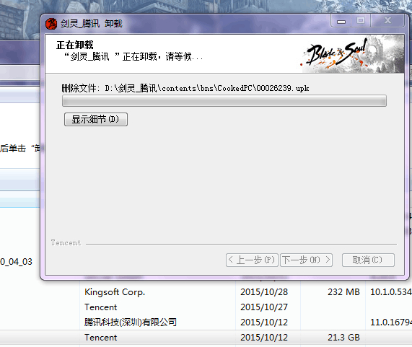Click the uninstall progress bar
Image resolution: width=412 pixels, height=347 pixels.
[x=224, y=101]
